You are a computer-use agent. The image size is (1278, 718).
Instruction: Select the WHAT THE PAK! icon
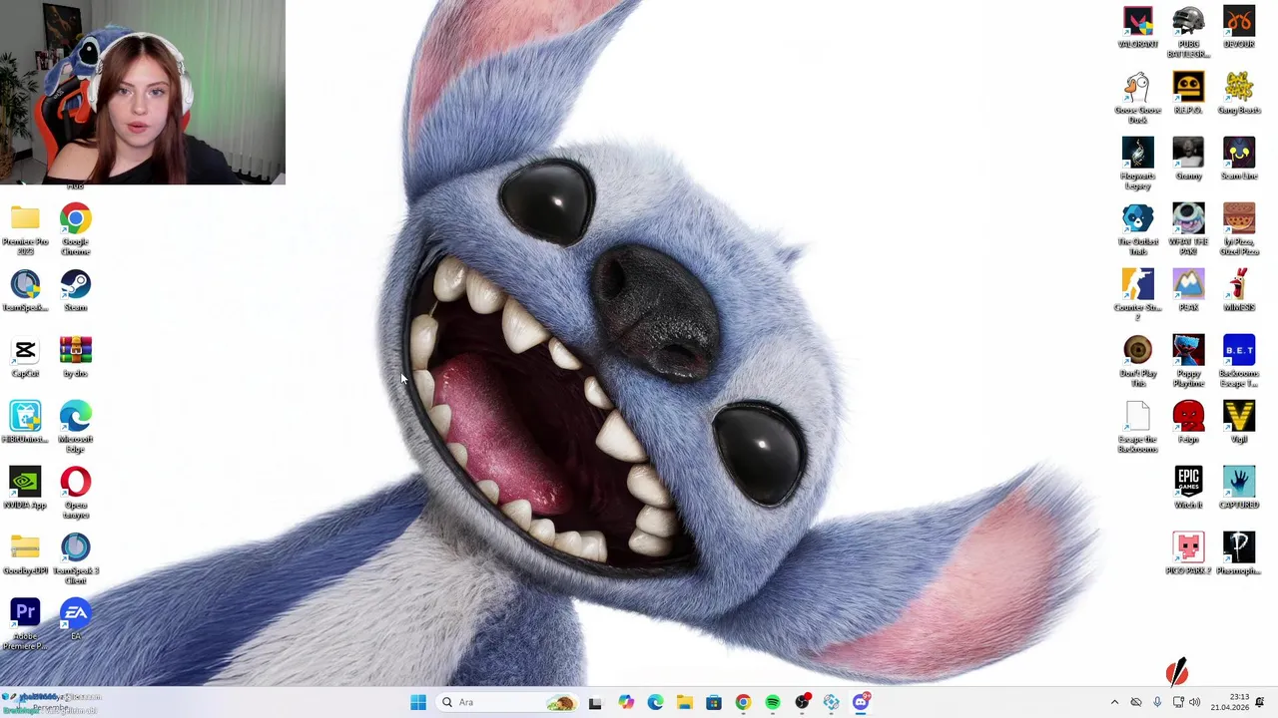pyautogui.click(x=1188, y=229)
